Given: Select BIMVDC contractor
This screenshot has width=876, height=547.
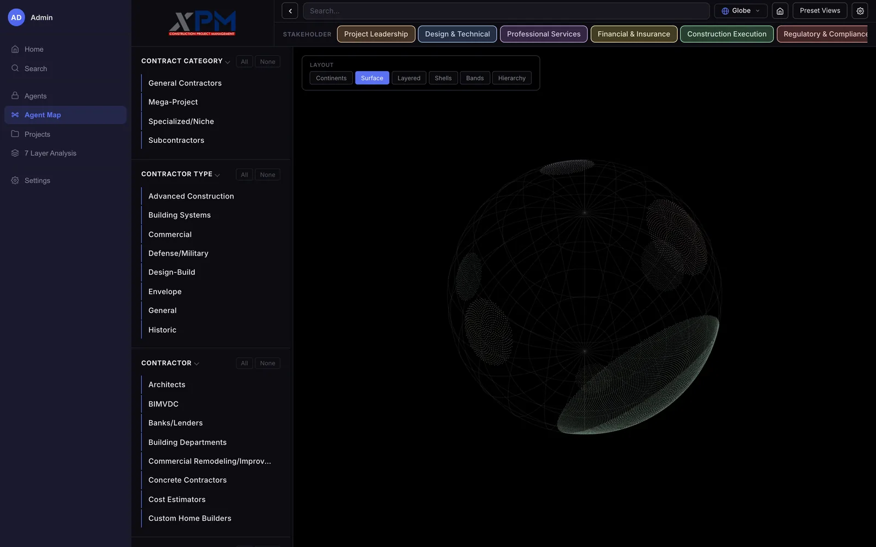Looking at the screenshot, I should pos(210,404).
